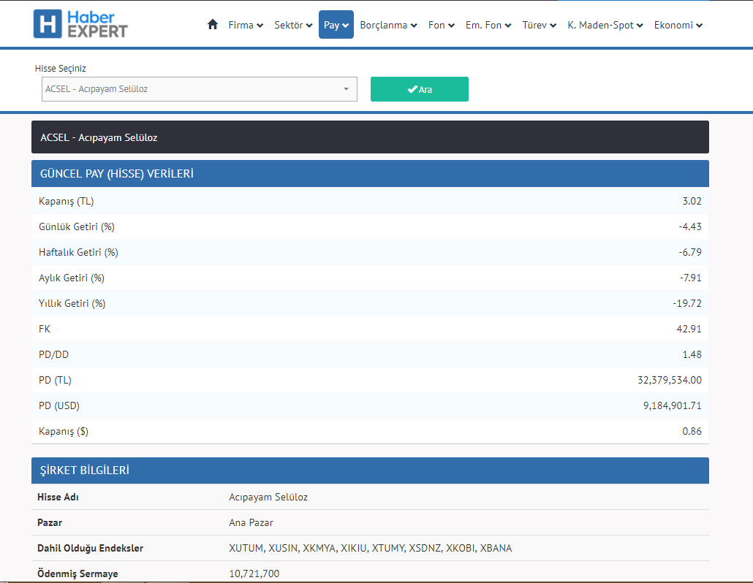Select the Kapanış ($) value 0.86
The height and width of the screenshot is (583, 753).
pyautogui.click(x=692, y=431)
